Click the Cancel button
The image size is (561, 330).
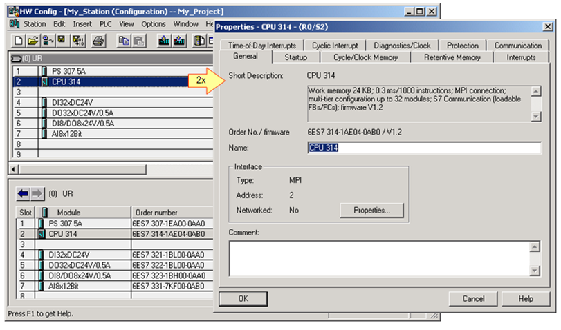point(473,298)
